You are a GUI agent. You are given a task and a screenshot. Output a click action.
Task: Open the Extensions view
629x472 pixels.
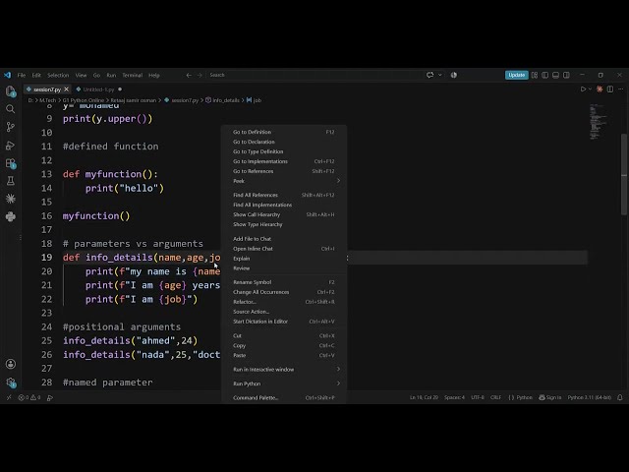point(11,163)
